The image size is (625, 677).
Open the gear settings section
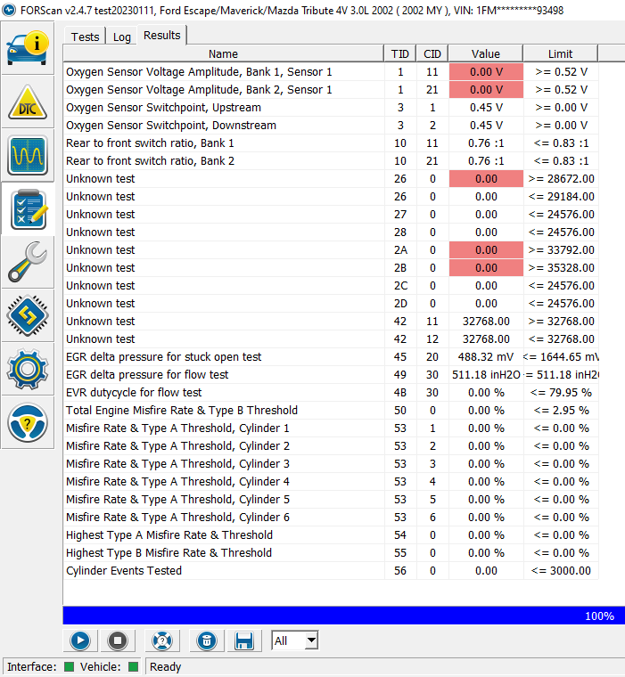pos(29,368)
